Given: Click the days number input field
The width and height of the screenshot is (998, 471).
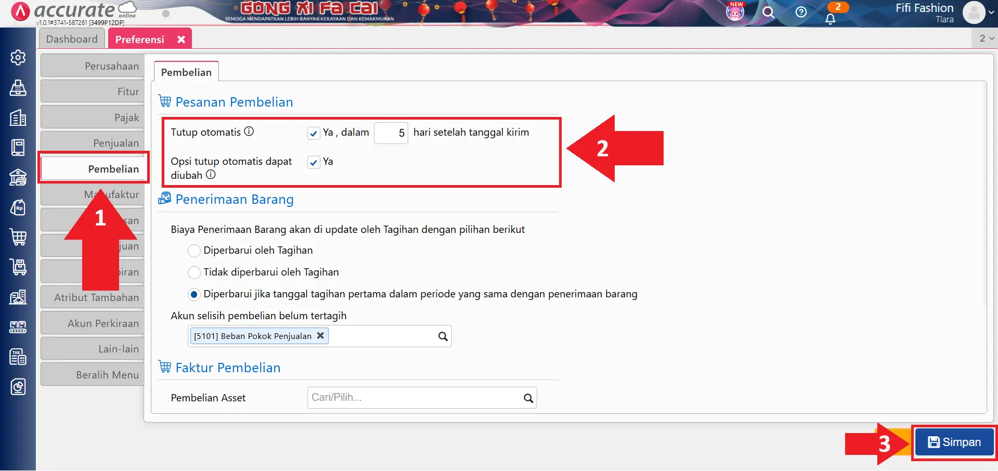Looking at the screenshot, I should [391, 133].
